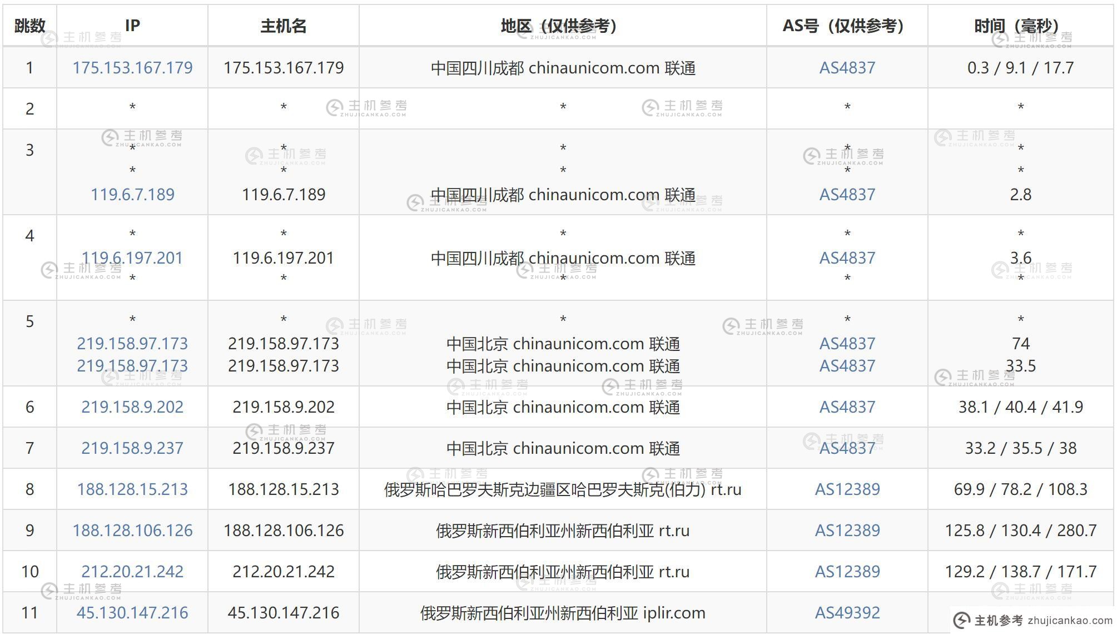The width and height of the screenshot is (1117, 634).
Task: Click time value '0.3 / 9.1 / 17.7'
Action: coord(1021,68)
